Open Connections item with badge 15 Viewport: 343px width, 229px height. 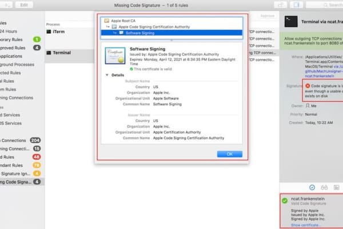tap(21, 149)
